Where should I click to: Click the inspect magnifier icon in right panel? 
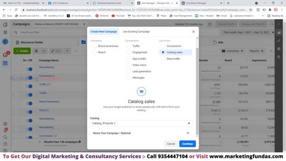(x=279, y=57)
